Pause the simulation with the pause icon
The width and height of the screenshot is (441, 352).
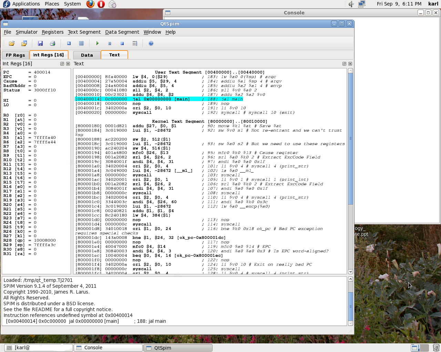110,43
